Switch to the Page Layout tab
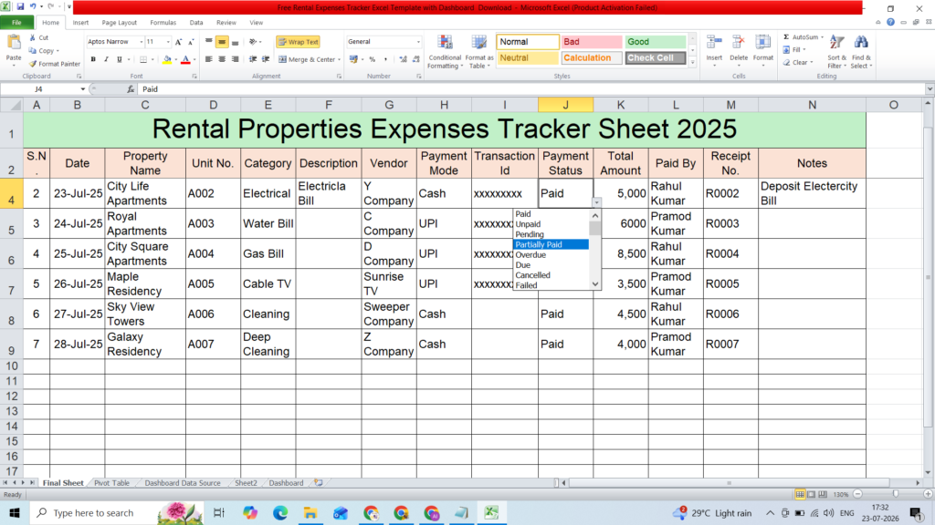 click(120, 23)
